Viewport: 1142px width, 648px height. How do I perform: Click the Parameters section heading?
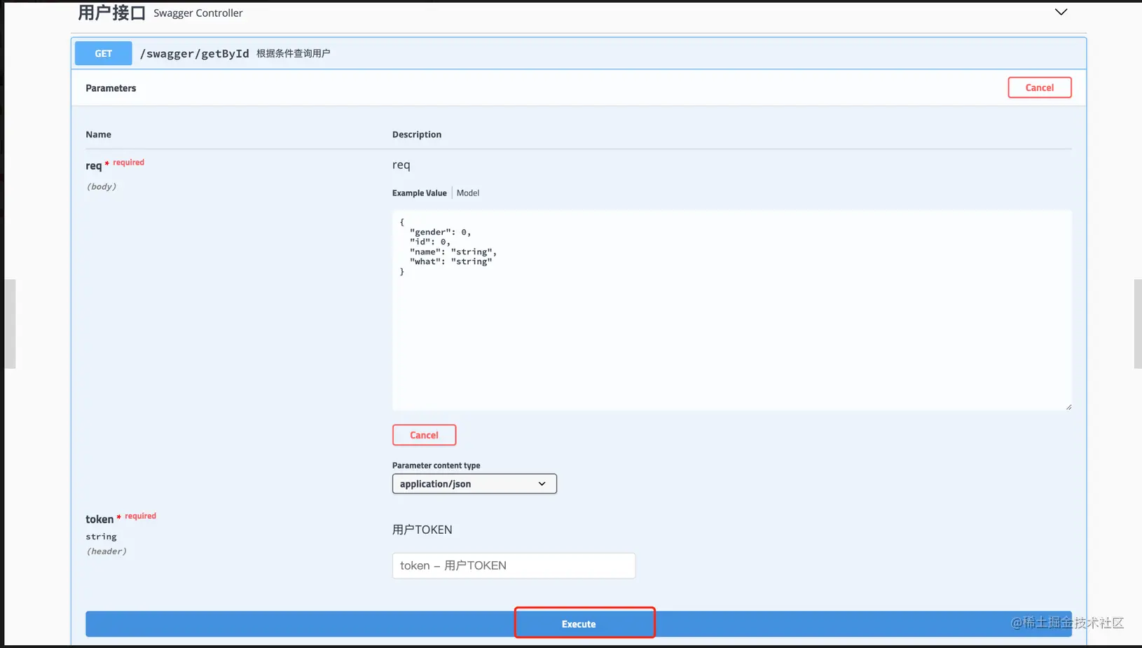pos(111,88)
